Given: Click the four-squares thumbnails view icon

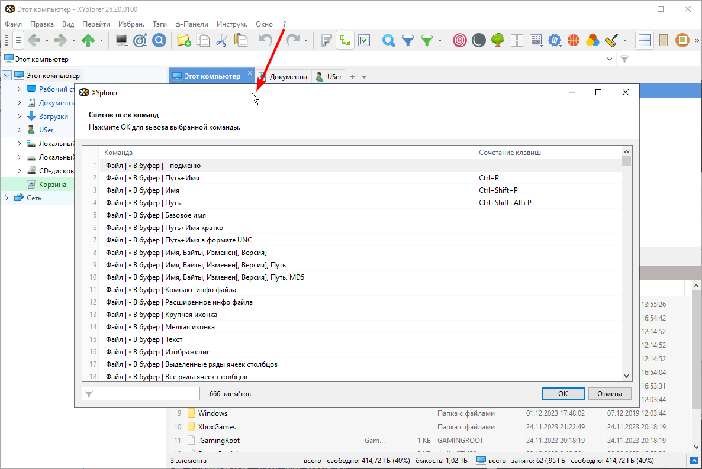Looking at the screenshot, I should click(x=517, y=40).
